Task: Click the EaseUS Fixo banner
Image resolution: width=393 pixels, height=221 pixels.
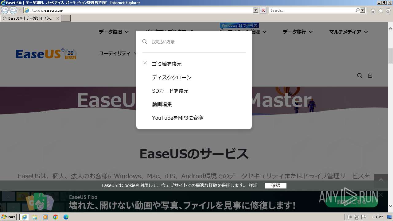Action: click(194, 201)
